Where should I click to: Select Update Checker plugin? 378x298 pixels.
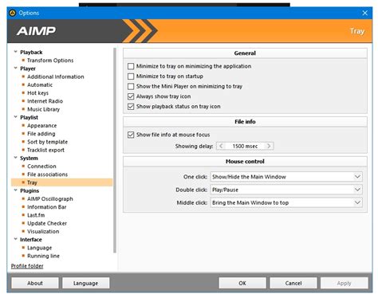tap(47, 223)
